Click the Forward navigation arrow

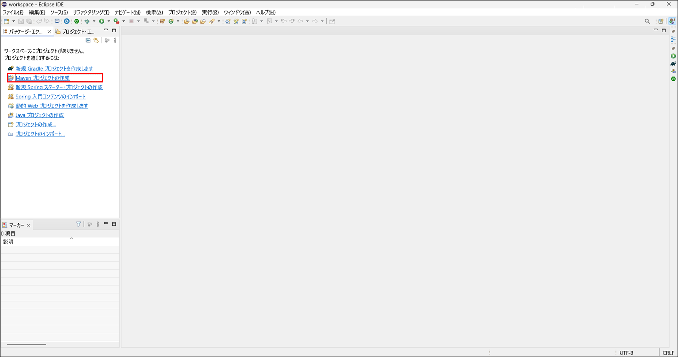(x=315, y=21)
